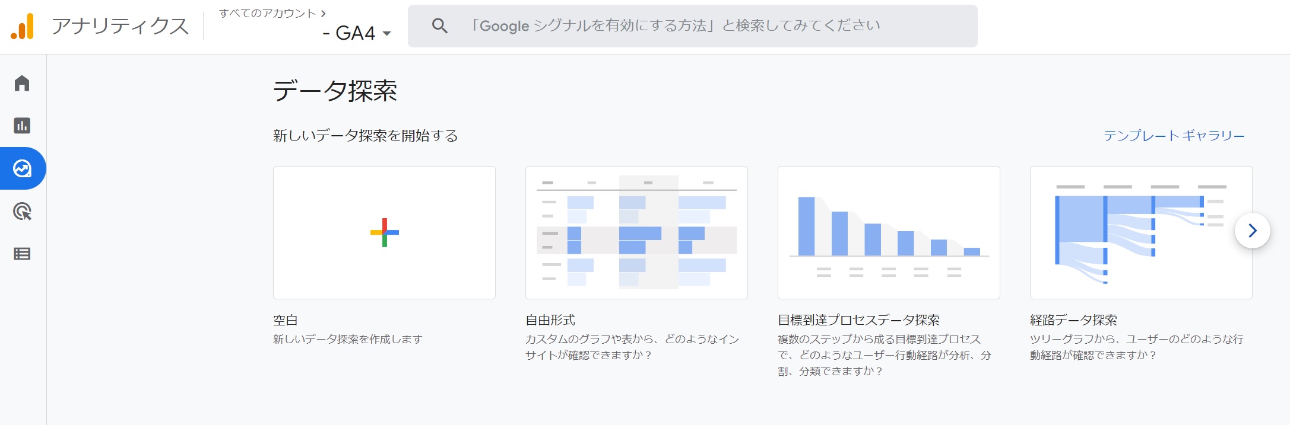The image size is (1290, 425).
Task: Click the 経路データ探索 title text
Action: [1073, 320]
